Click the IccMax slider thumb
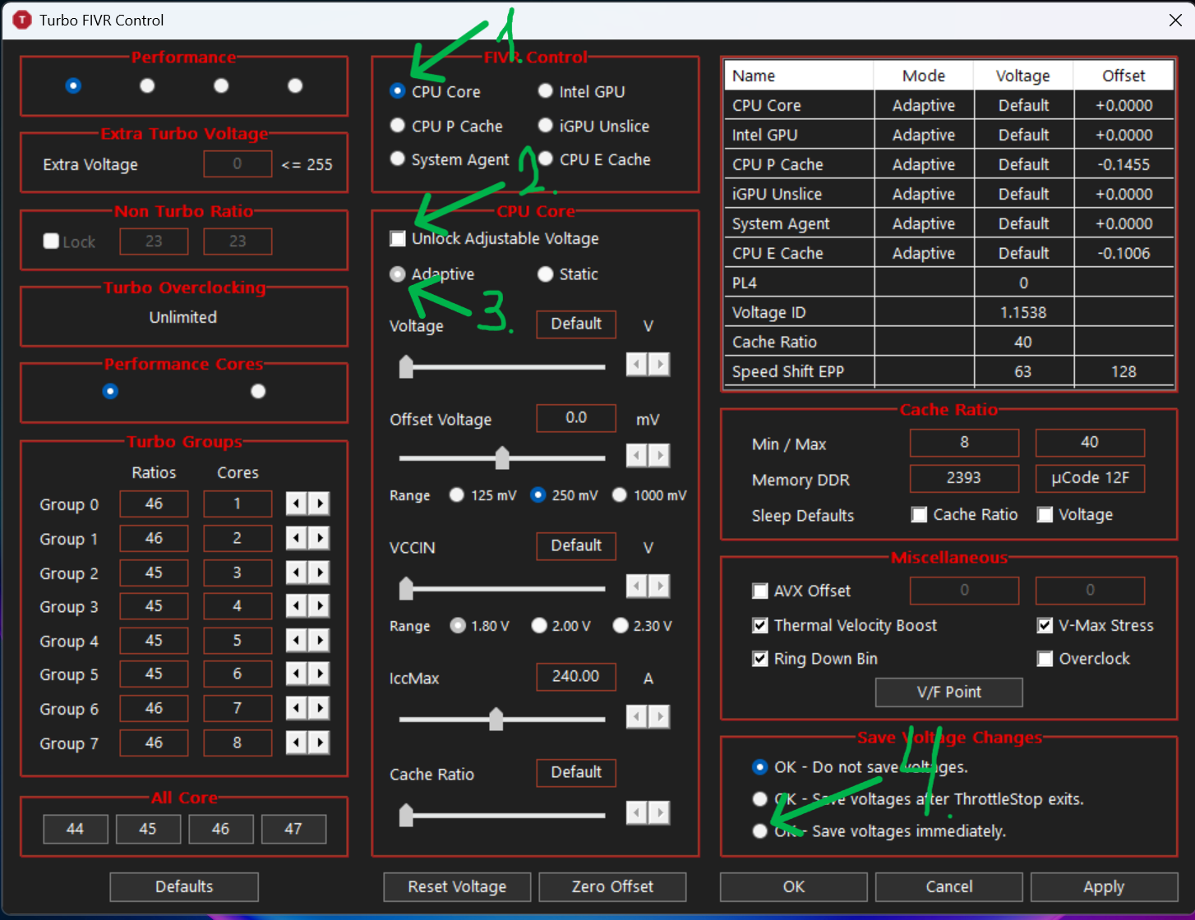1195x920 pixels. [496, 719]
